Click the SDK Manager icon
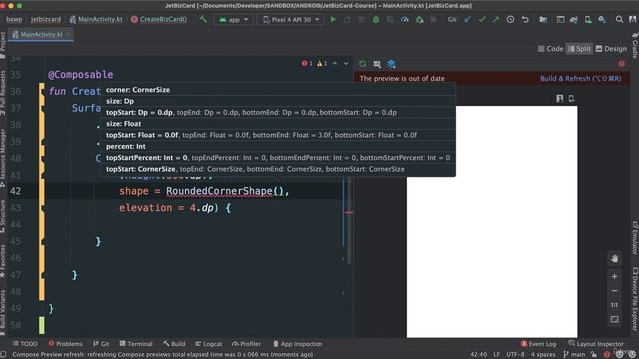This screenshot has height=359, width=639. pyautogui.click(x=602, y=19)
